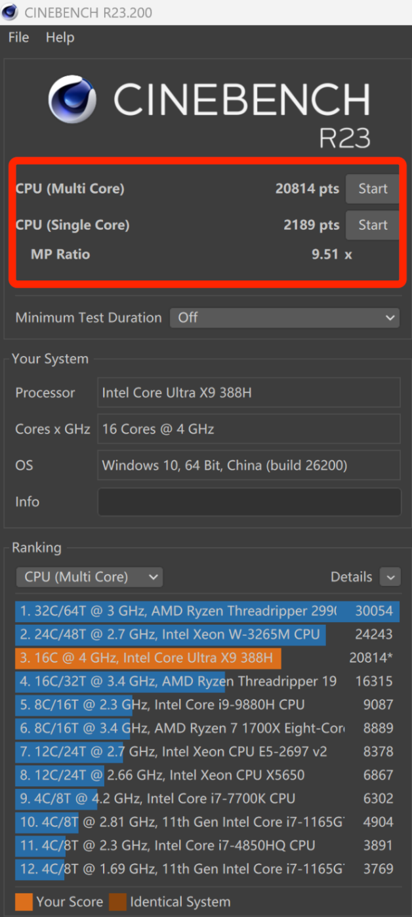The height and width of the screenshot is (917, 412).
Task: Click the Cinebench sphere logo
Action: [72, 99]
